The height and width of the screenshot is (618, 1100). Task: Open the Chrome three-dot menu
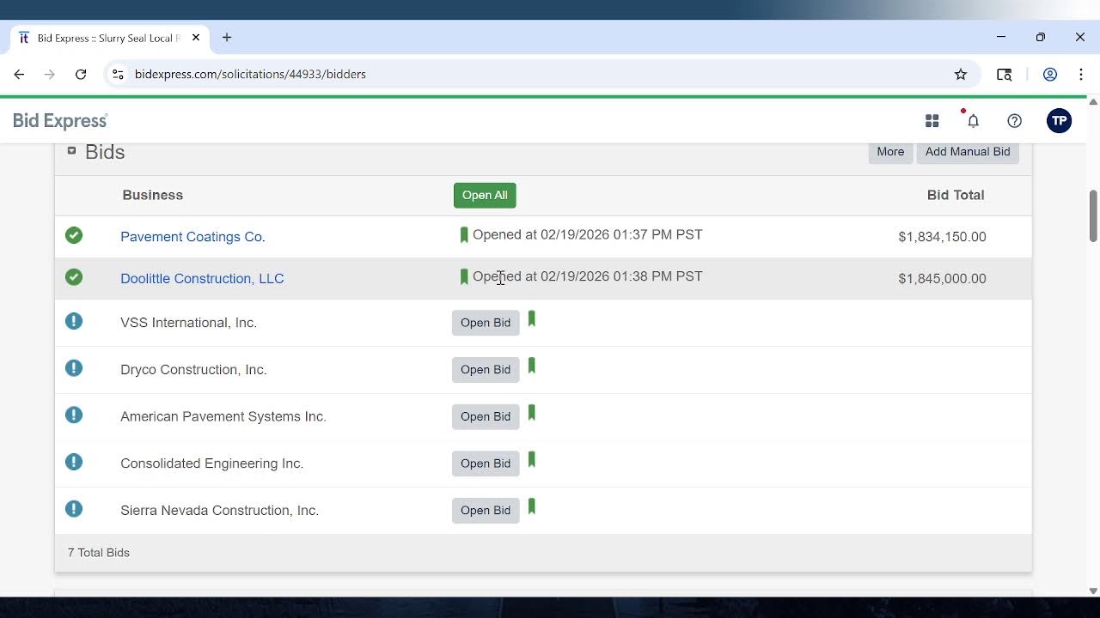click(1080, 75)
